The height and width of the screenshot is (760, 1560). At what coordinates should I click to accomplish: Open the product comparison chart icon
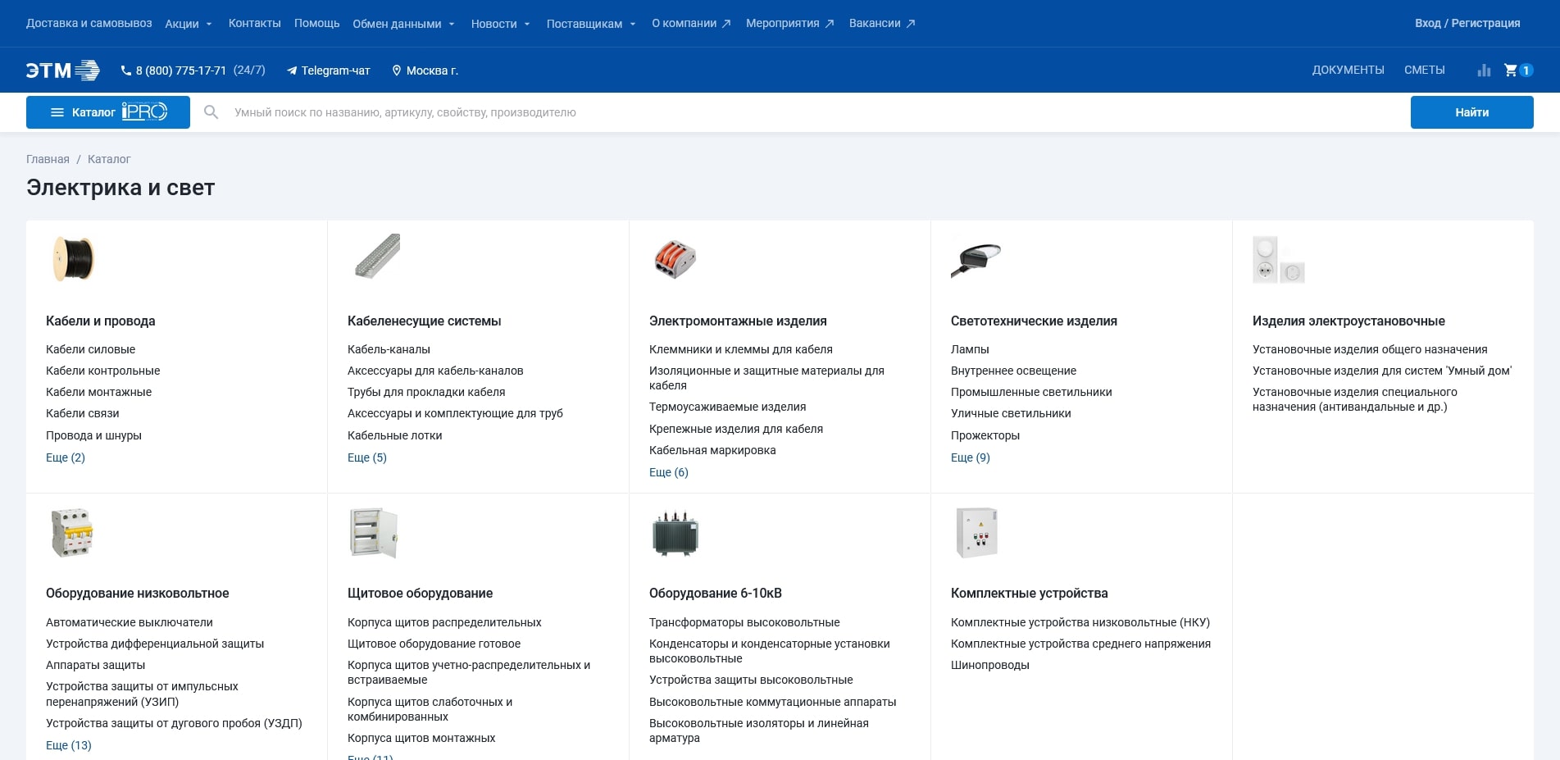point(1484,71)
